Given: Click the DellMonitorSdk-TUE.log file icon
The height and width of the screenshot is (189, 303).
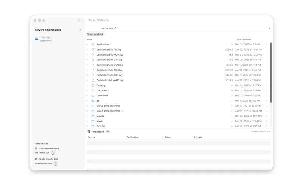Looking at the screenshot, I should coord(93,75).
